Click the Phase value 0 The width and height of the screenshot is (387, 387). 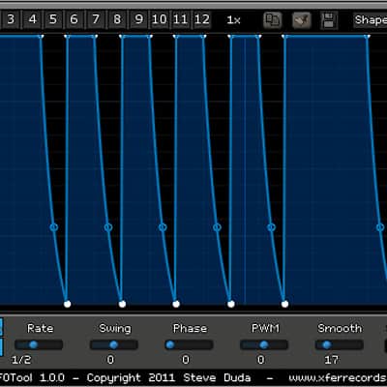(x=186, y=360)
